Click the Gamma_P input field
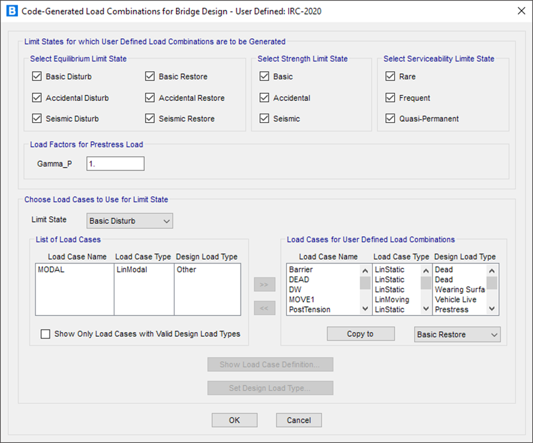This screenshot has width=533, height=443. click(x=115, y=163)
